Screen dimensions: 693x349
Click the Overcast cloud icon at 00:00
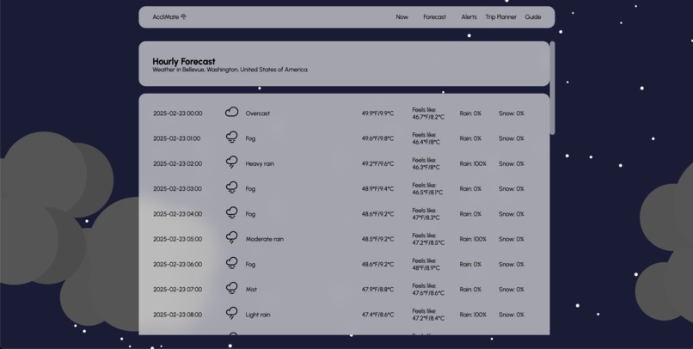click(231, 113)
